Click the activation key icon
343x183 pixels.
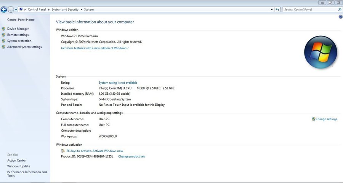pyautogui.click(x=63, y=151)
